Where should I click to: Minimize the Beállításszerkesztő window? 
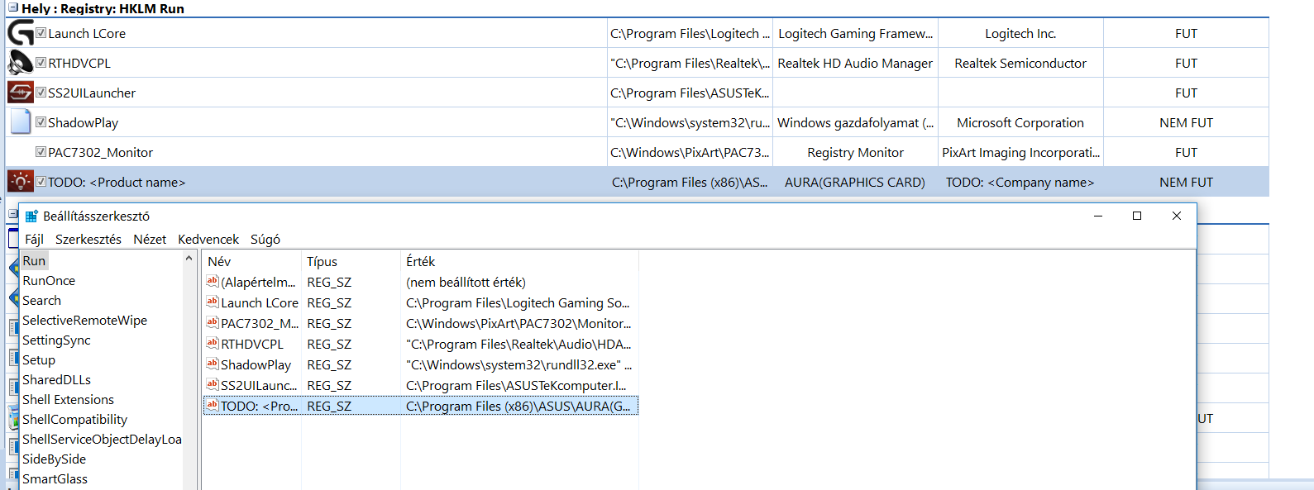coord(1098,216)
